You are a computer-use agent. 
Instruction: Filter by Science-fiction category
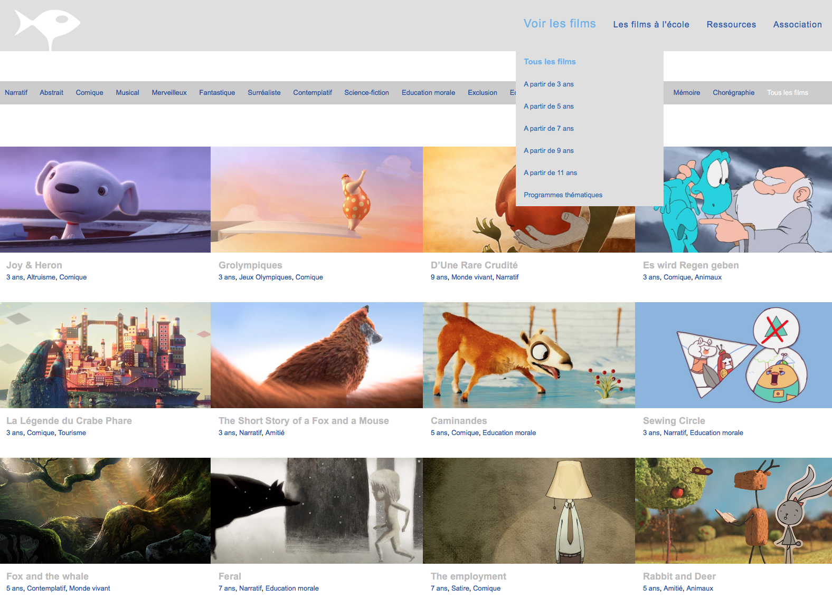coord(366,93)
